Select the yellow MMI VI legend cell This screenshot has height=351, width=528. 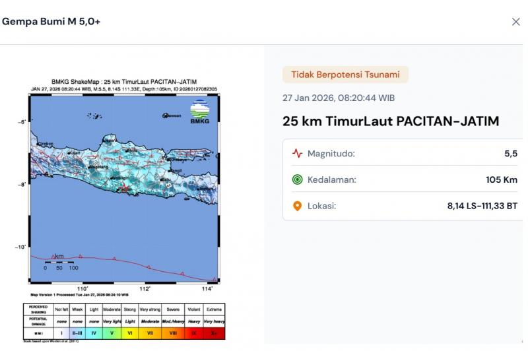point(130,333)
